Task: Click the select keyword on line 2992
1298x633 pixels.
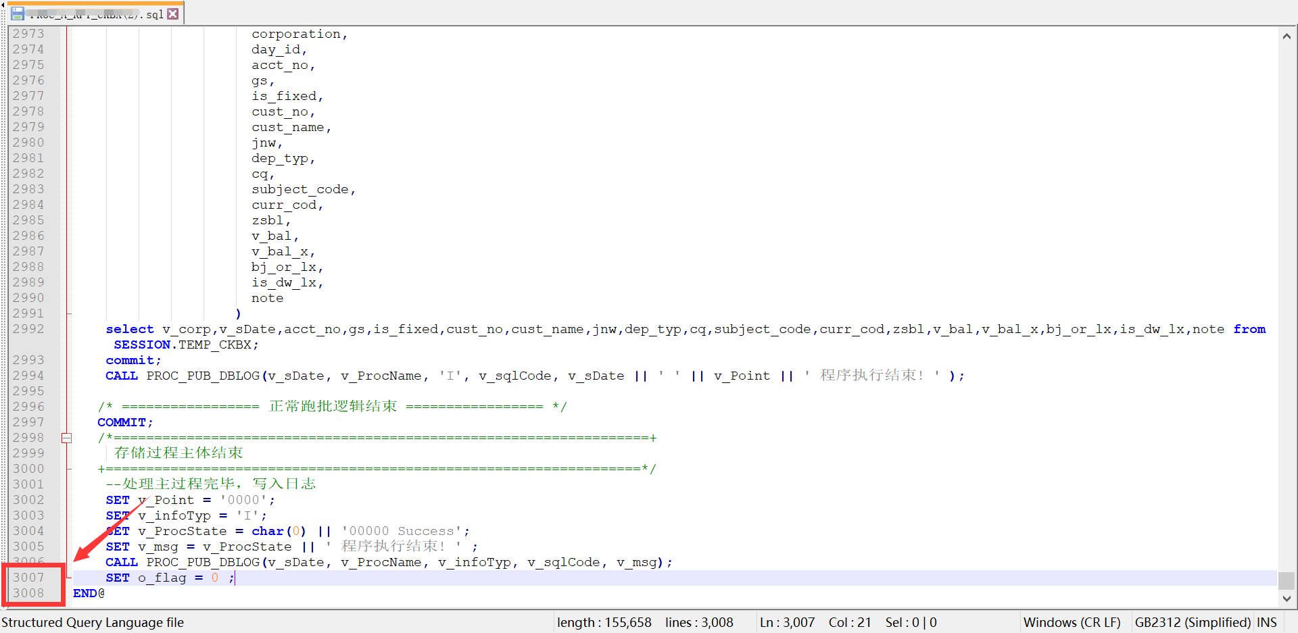Action: pyautogui.click(x=130, y=329)
